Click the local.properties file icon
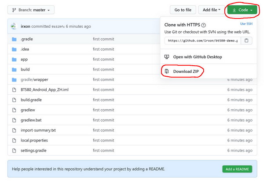Image resolution: width=264 pixels, height=186 pixels. (14, 140)
